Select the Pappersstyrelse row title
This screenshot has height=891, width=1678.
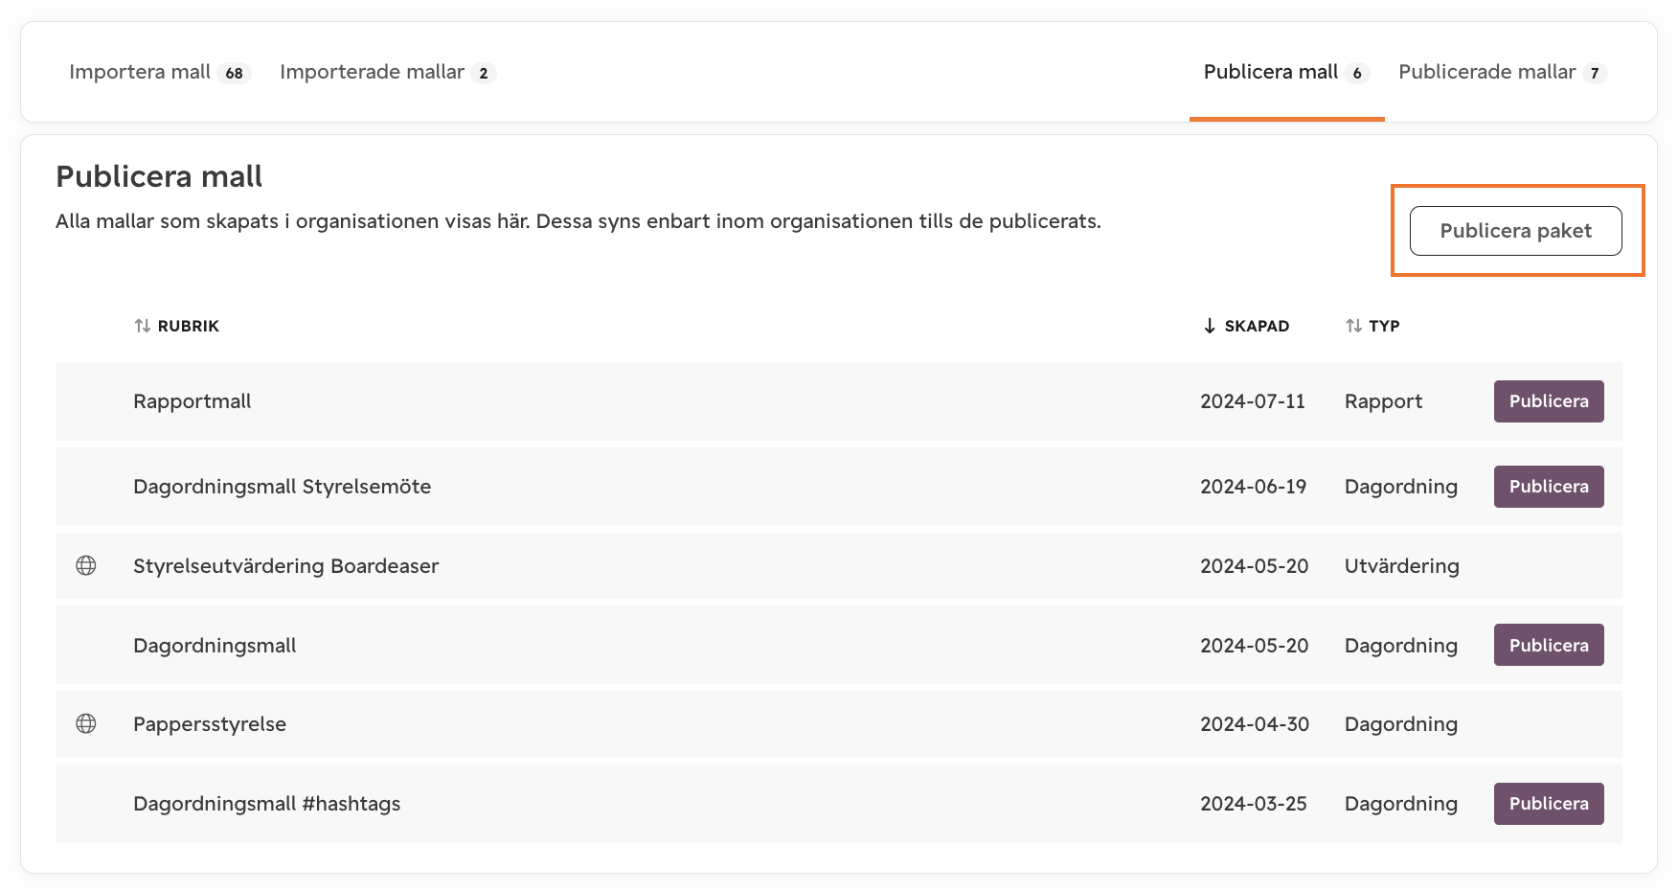click(x=210, y=724)
